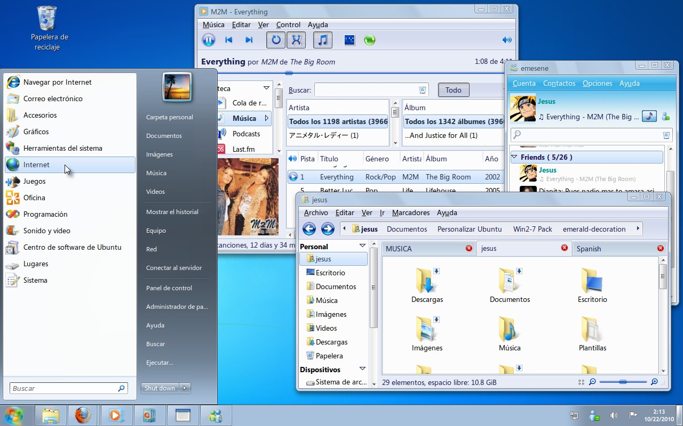Viewport: 683px width, 426px height.
Task: Click the Start menu Buscar search field
Action: pyautogui.click(x=69, y=388)
